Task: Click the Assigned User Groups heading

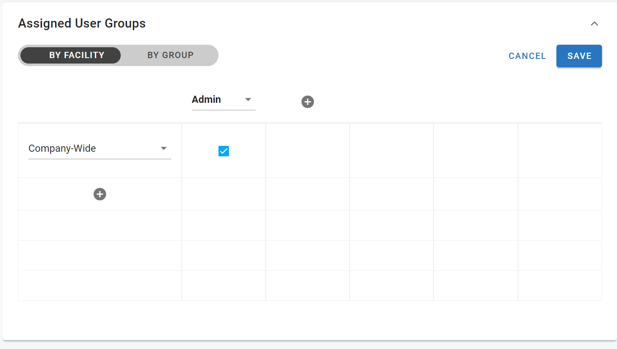Action: click(x=82, y=23)
